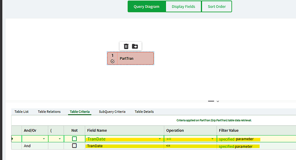The image size is (296, 160).
Task: Open Field Name dropdown showing TranDate
Action: tap(160, 139)
